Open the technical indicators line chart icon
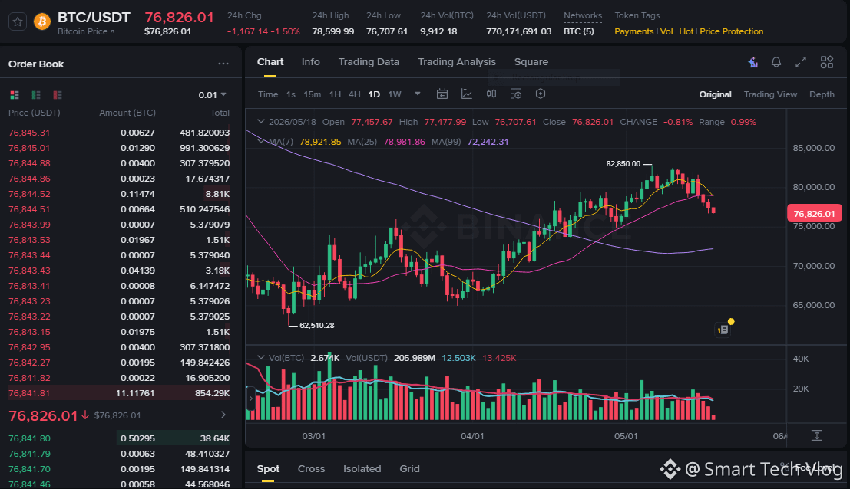Viewport: 850px width, 489px height. point(467,94)
